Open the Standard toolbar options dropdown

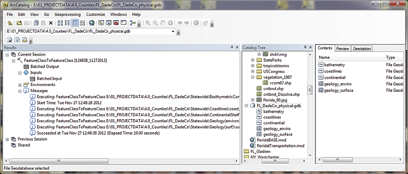click(139, 24)
